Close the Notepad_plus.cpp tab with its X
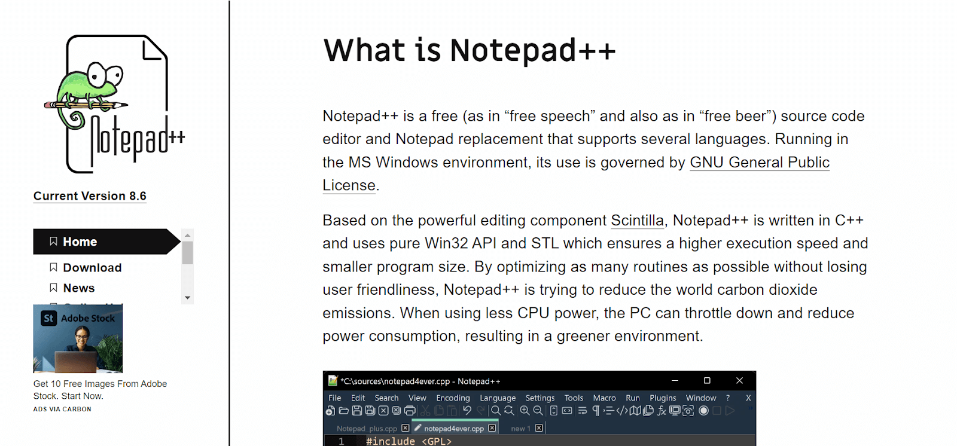 (406, 428)
